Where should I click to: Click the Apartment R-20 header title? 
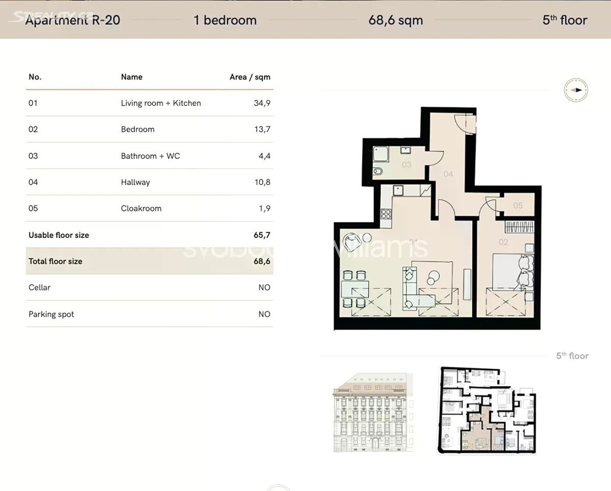73,20
